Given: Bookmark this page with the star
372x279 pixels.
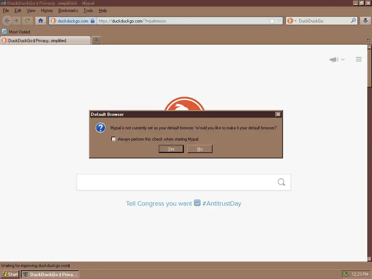Looking at the screenshot, I should (272, 21).
